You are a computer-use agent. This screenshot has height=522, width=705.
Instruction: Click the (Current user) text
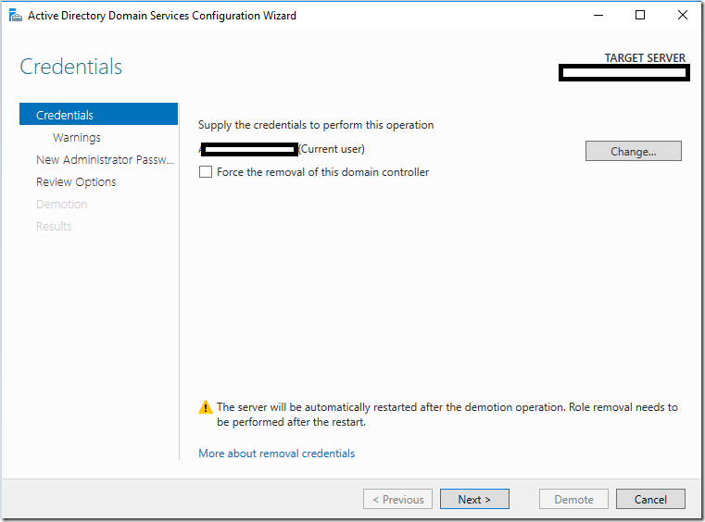coord(332,149)
